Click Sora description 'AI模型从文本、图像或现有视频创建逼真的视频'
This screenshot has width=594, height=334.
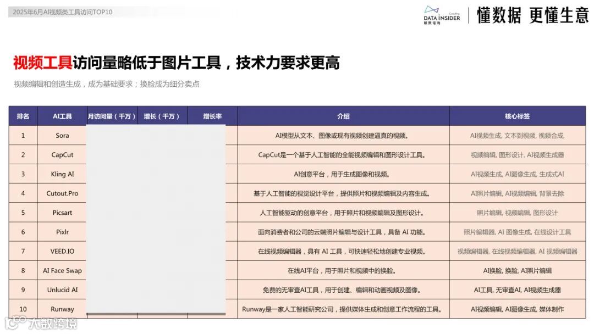tap(343, 136)
